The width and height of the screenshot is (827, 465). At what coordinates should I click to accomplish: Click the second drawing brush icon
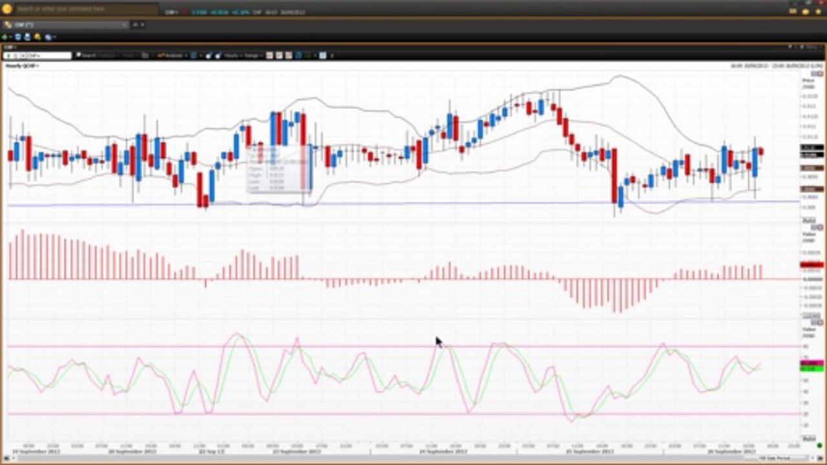[x=218, y=56]
